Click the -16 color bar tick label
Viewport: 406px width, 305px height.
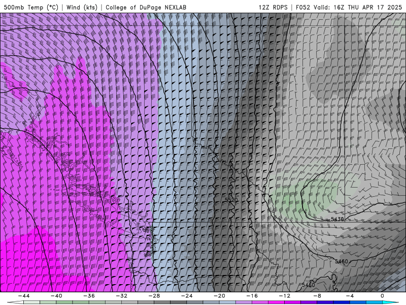[x=252, y=296]
